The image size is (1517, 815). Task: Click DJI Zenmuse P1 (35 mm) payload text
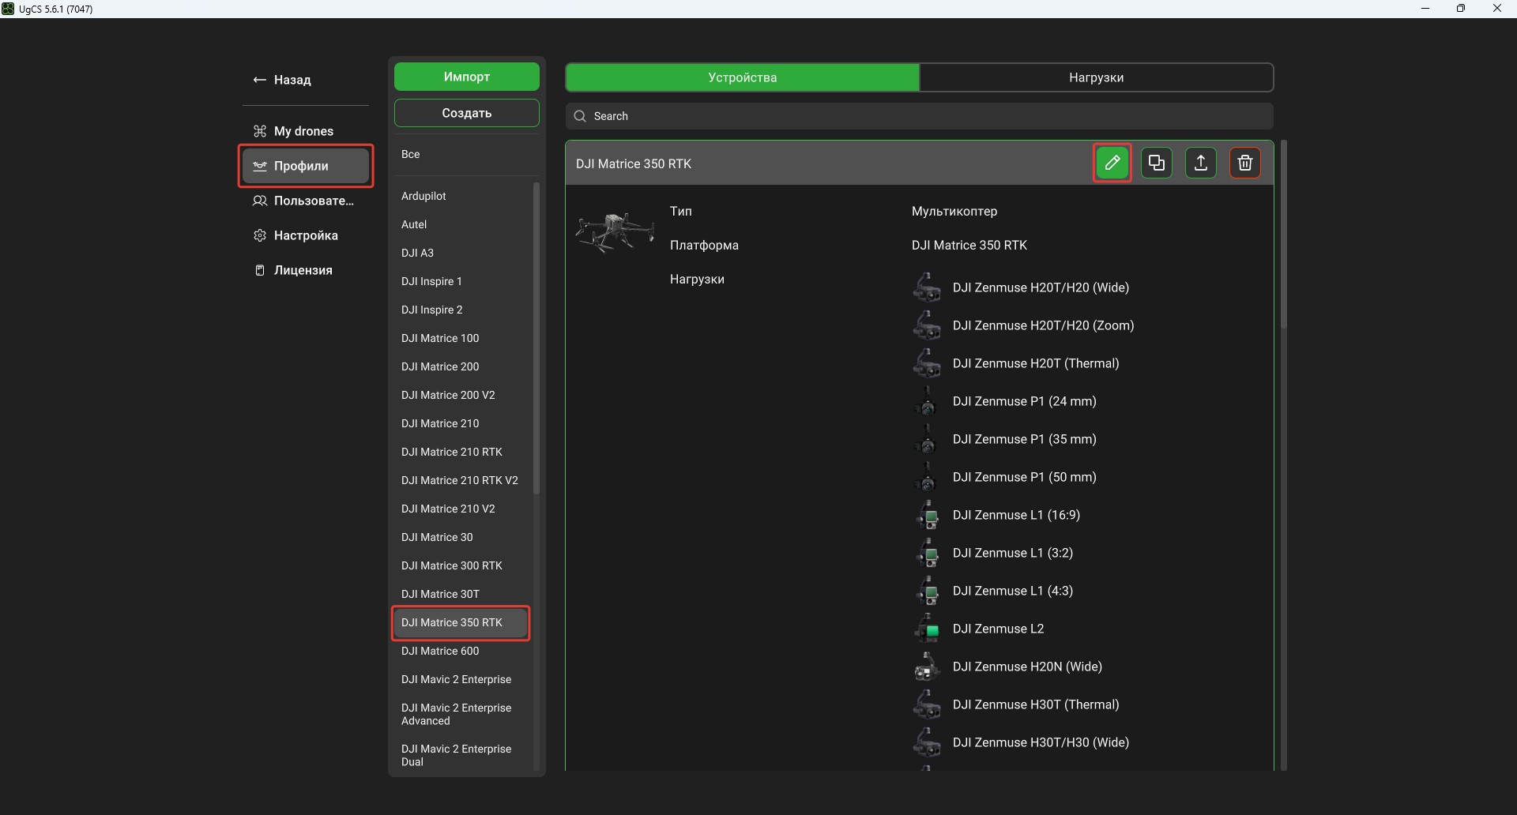point(1025,439)
